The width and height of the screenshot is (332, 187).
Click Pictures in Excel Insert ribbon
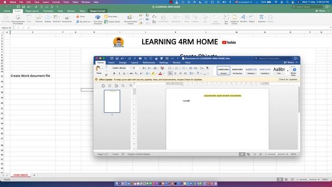(39, 19)
